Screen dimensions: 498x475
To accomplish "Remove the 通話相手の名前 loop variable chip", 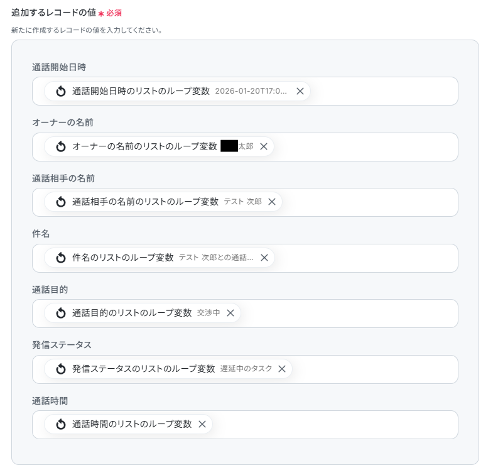I will pyautogui.click(x=272, y=202).
